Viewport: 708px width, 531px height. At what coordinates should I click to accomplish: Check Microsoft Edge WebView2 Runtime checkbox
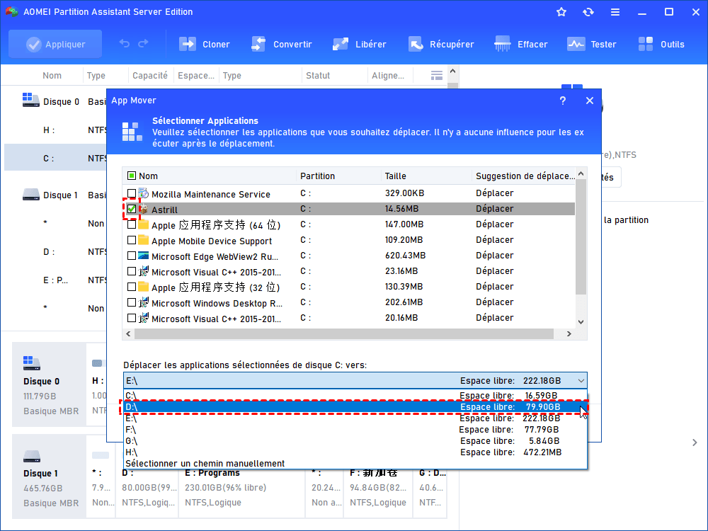coord(132,256)
